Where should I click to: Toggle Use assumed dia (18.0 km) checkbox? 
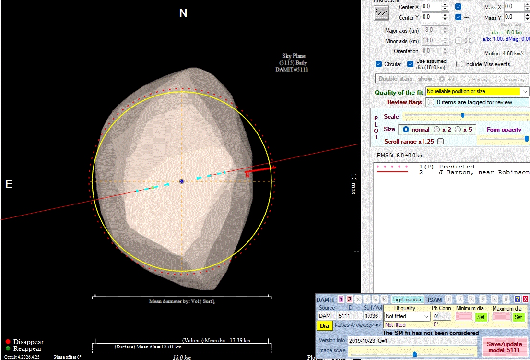[x=411, y=64]
